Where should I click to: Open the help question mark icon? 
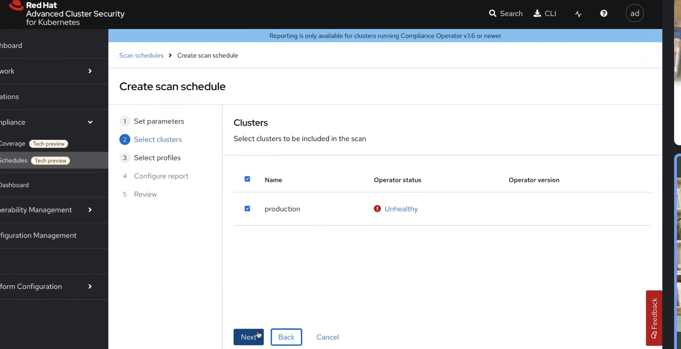[x=603, y=13]
